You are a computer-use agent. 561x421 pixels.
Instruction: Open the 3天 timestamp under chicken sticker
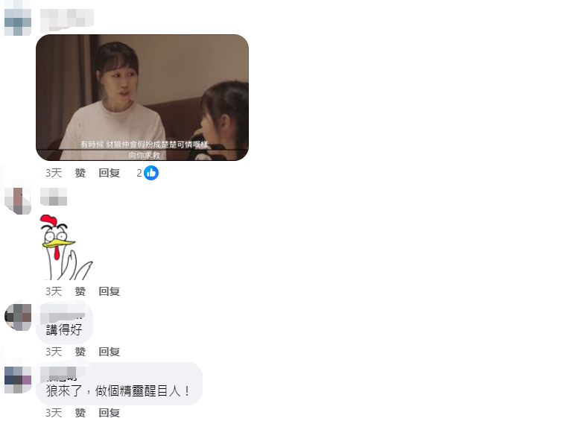pos(54,291)
